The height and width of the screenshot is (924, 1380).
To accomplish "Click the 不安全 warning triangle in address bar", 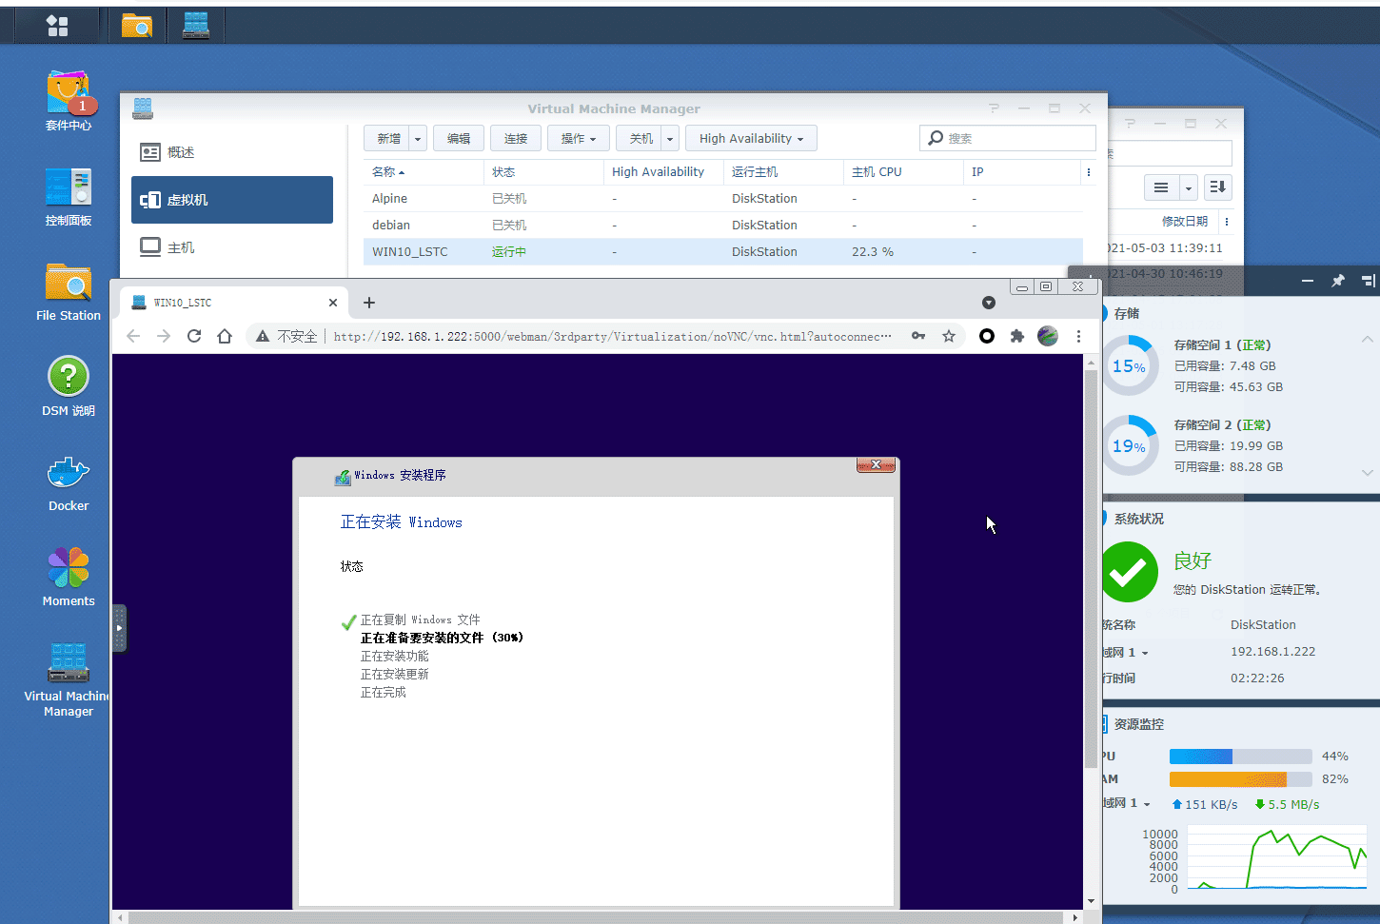I will click(263, 336).
